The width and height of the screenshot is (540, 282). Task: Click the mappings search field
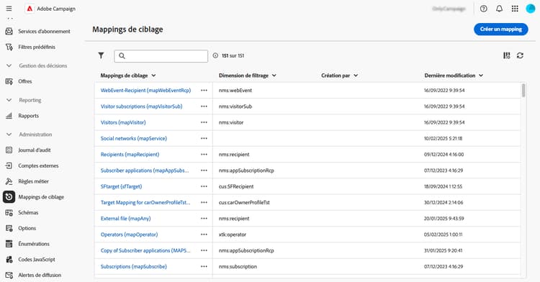pos(161,55)
